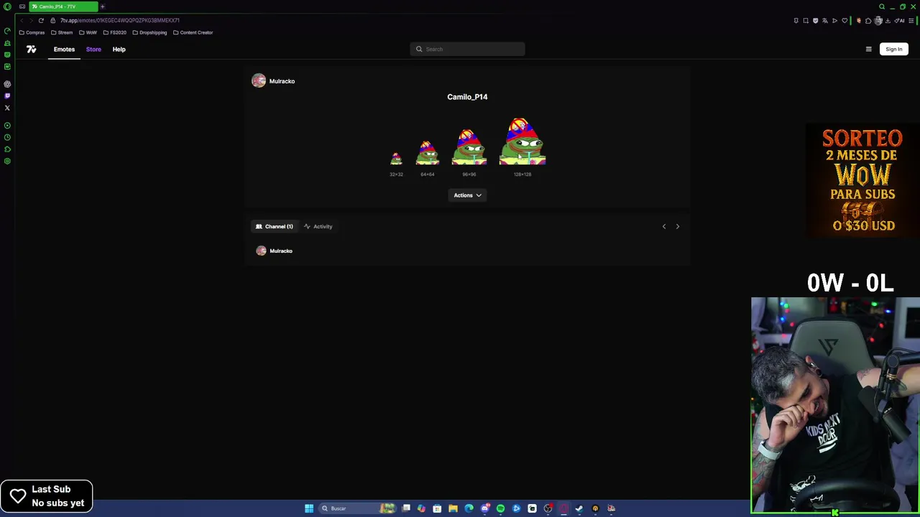920x517 pixels.
Task: Open sidebar settings gear icon
Action: pyautogui.click(x=7, y=161)
